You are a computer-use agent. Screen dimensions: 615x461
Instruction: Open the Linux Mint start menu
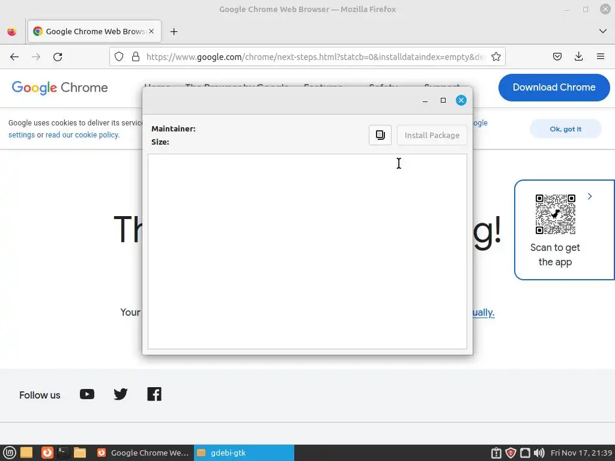(x=10, y=453)
